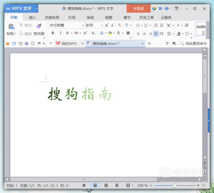Screen dimensions: 214x193
Task: Click the bulleted list icon
Action: 138,25
